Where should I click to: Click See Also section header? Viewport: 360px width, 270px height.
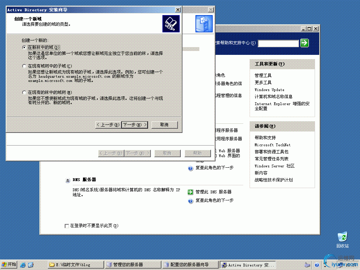tap(282, 126)
